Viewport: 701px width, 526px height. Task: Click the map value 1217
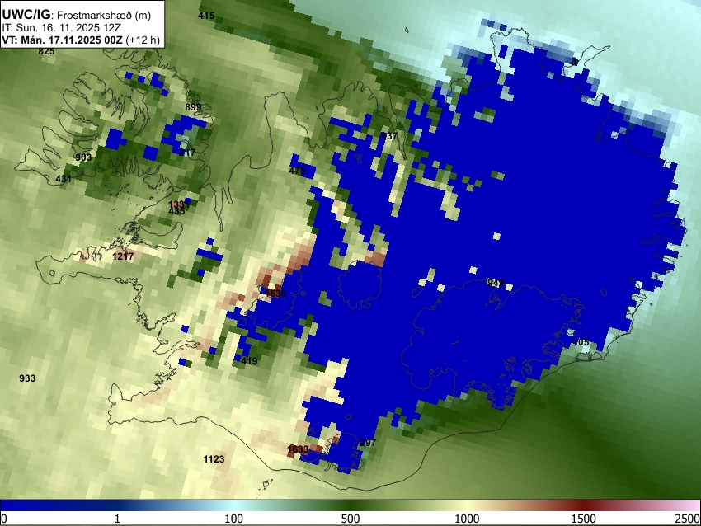click(123, 256)
